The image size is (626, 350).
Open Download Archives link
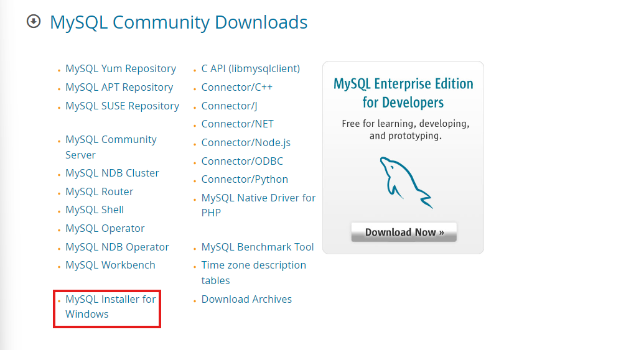[246, 300]
